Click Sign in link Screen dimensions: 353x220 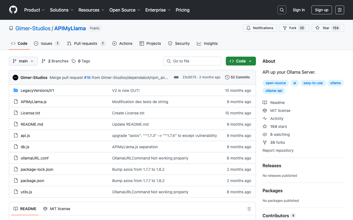coord(299,10)
